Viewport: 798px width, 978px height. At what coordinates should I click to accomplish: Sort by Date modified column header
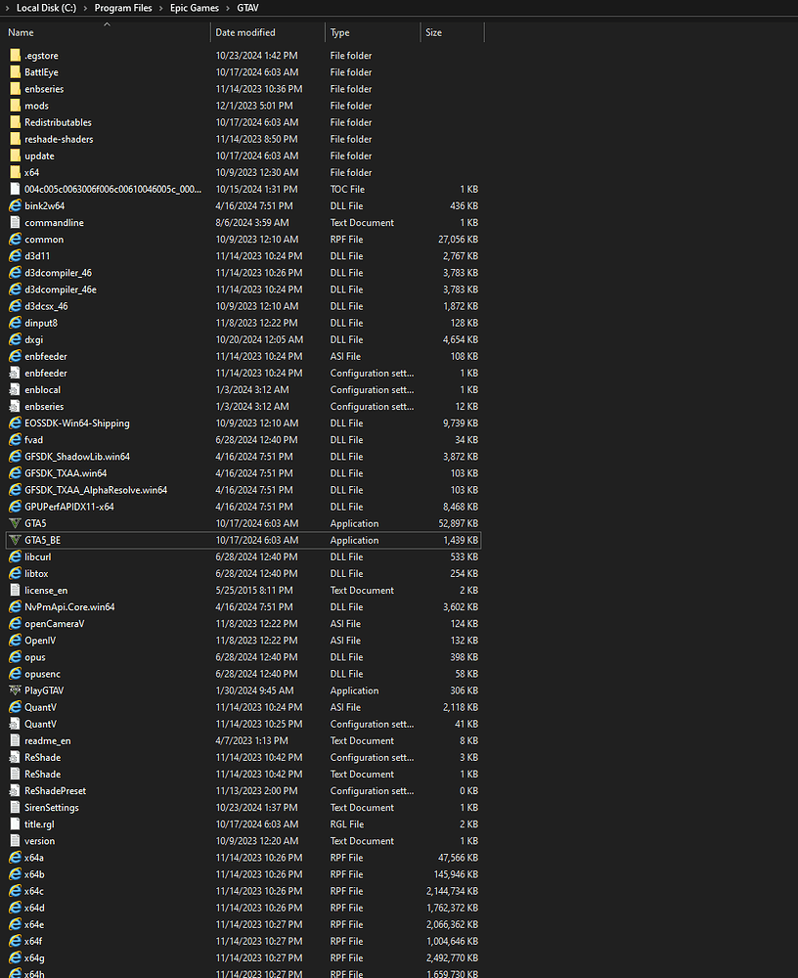pos(245,32)
